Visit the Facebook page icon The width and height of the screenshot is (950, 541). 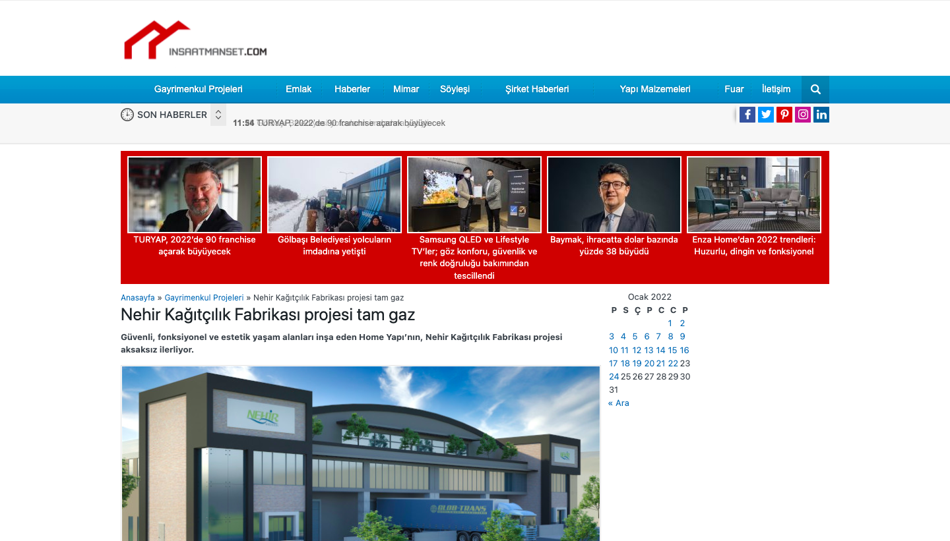pyautogui.click(x=747, y=115)
